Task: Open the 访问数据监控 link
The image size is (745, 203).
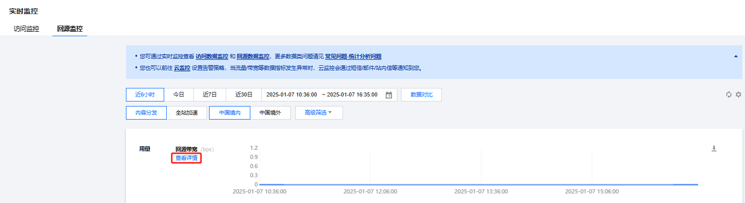Action: point(212,56)
